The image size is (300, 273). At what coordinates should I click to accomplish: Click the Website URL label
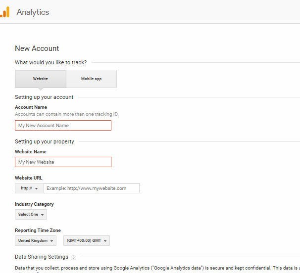29,178
